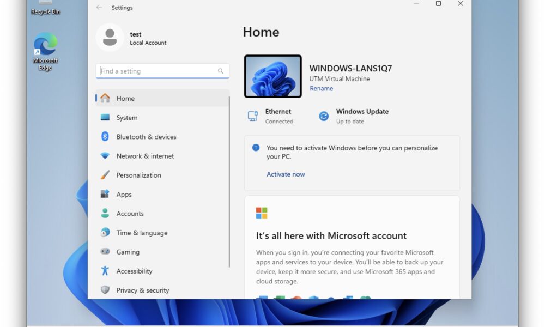Click the Home house icon in sidebar
The width and height of the screenshot is (545, 327).
(105, 98)
